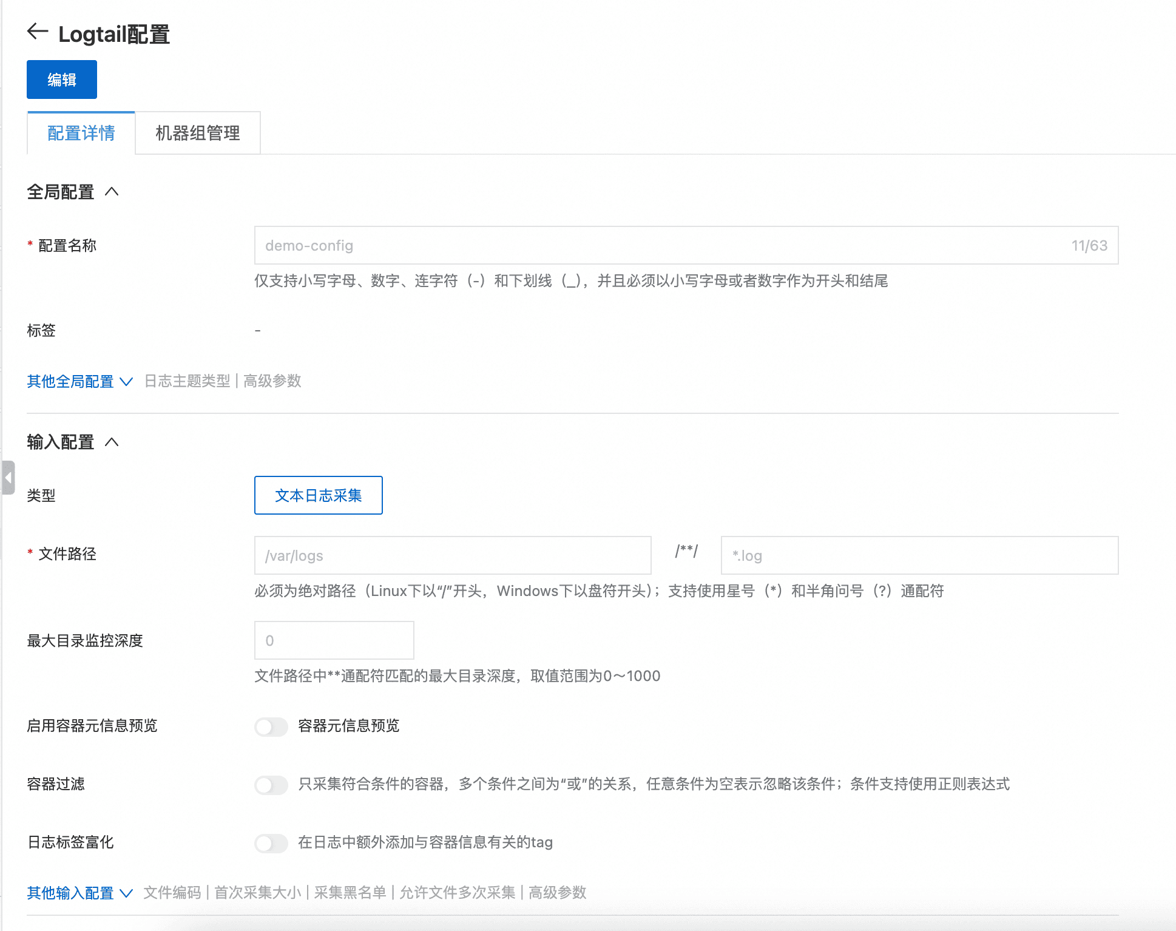Click the blue 编辑 button
Image resolution: width=1176 pixels, height=931 pixels.
62,80
